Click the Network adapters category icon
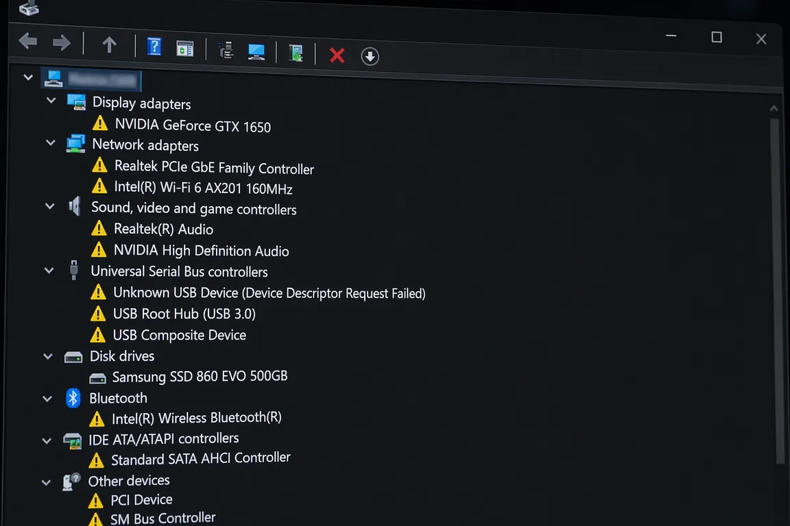The width and height of the screenshot is (790, 526). click(75, 144)
